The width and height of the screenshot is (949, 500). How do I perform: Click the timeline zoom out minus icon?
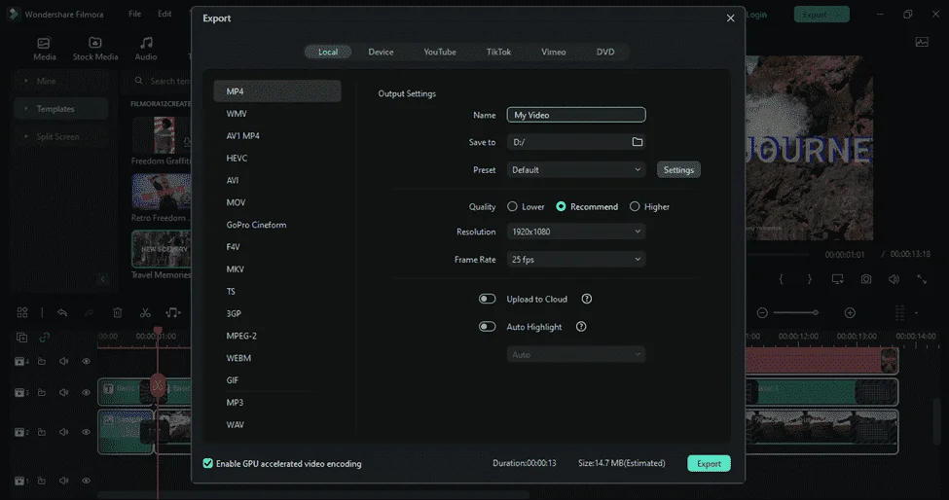coord(762,312)
